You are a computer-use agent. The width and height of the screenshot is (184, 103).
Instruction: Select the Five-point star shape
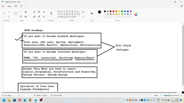click(x=59, y=17)
